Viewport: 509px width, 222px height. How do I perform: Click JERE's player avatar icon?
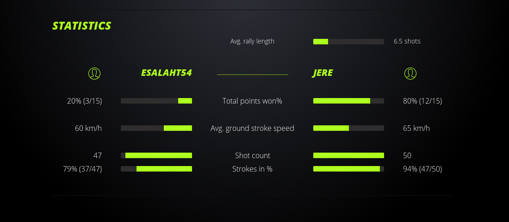pos(410,73)
